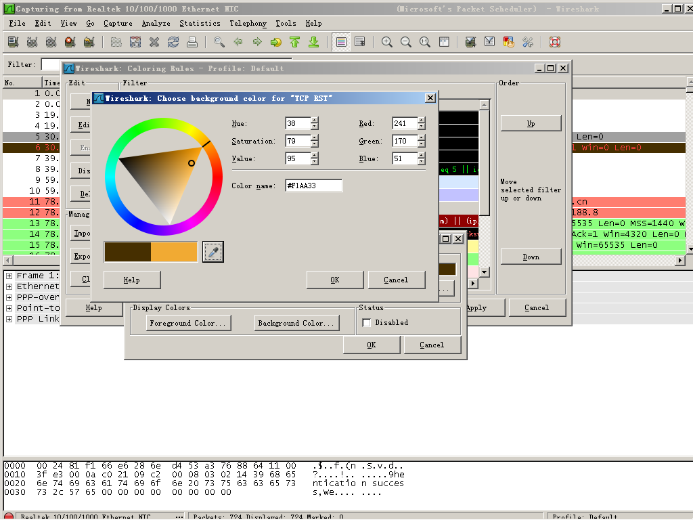Increase Hue with its up arrow
The height and width of the screenshot is (520, 693).
coord(314,121)
